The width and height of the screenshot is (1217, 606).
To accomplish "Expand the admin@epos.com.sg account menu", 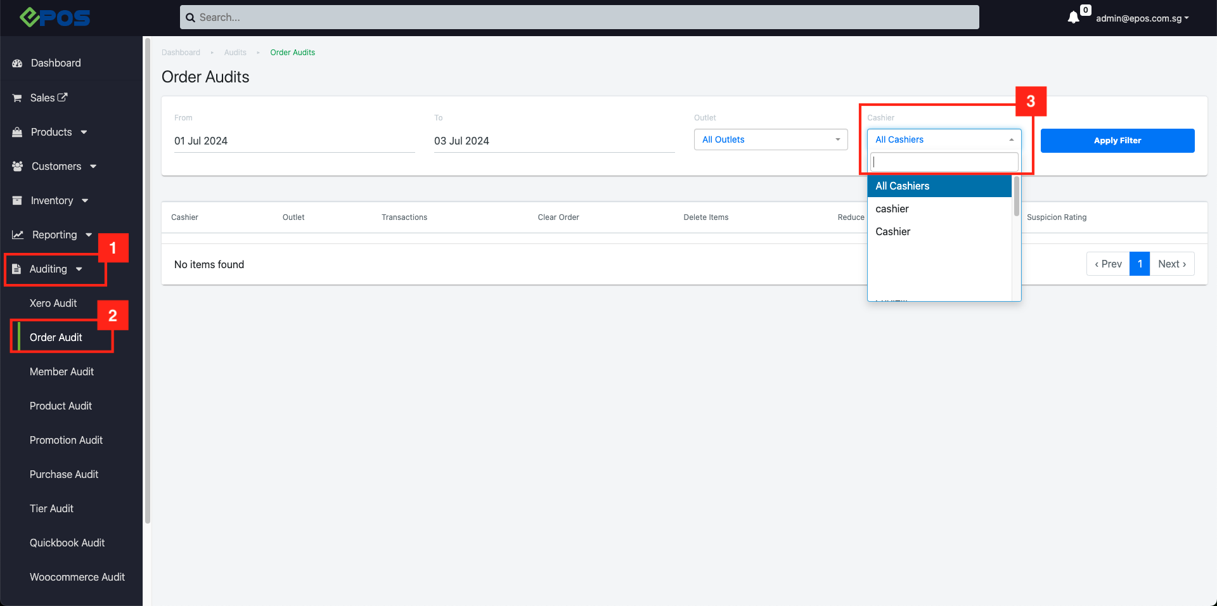I will click(x=1142, y=18).
